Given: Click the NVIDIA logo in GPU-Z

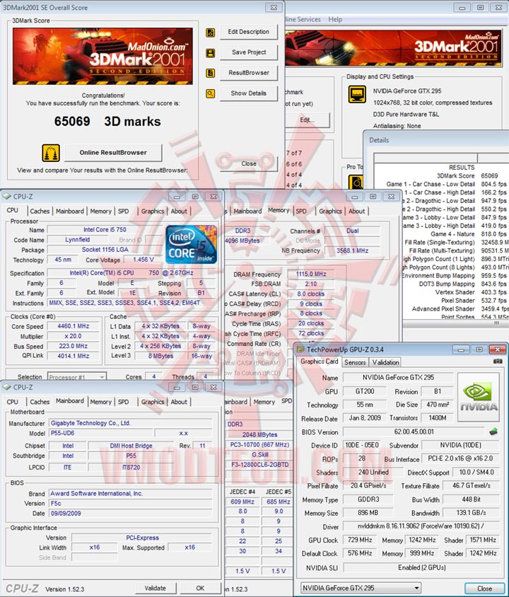Looking at the screenshot, I should (x=478, y=397).
